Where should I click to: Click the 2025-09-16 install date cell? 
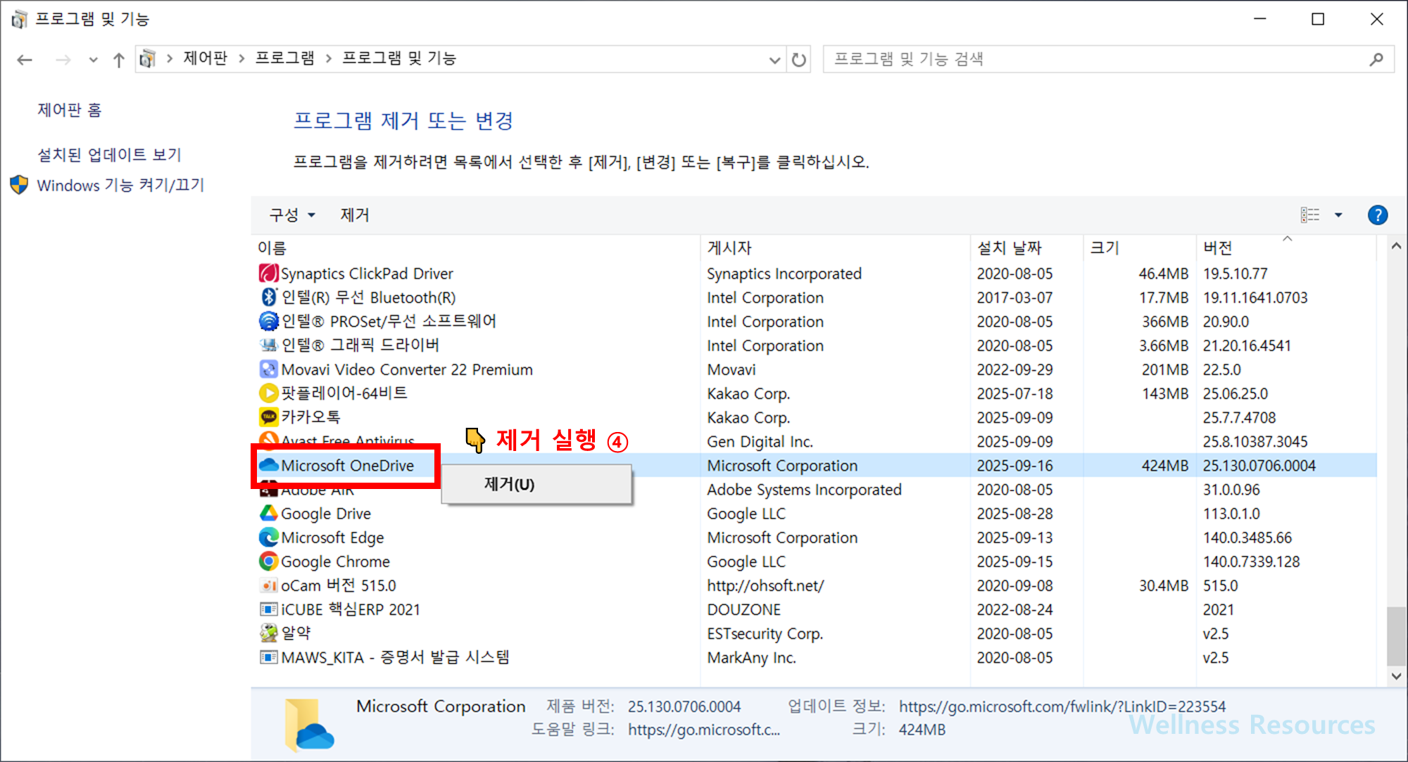click(x=1014, y=466)
